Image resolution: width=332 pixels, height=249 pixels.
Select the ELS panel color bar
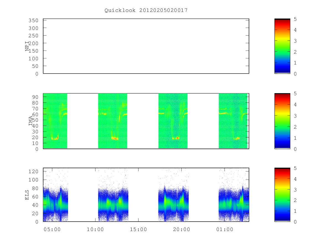point(282,195)
